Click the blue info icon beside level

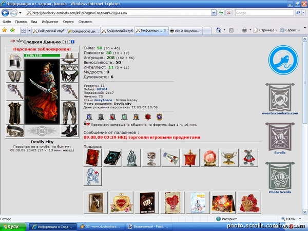tap(73, 42)
